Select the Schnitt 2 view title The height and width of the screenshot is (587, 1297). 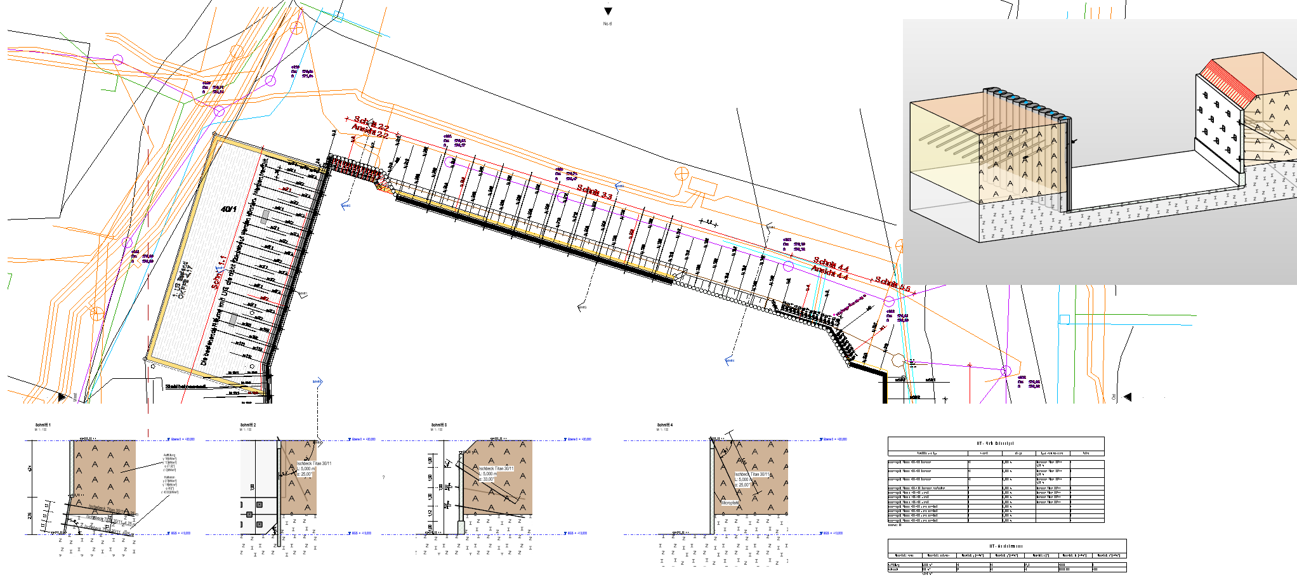pyautogui.click(x=248, y=425)
